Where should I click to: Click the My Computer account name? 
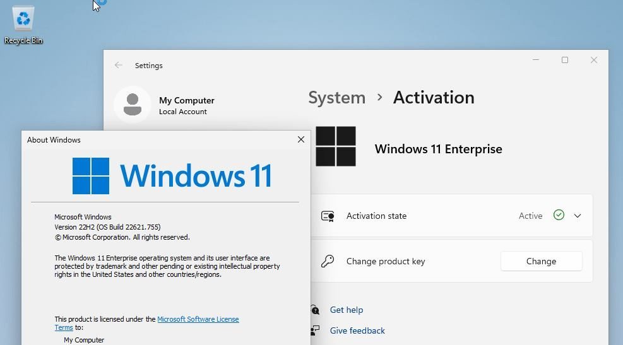[187, 100]
